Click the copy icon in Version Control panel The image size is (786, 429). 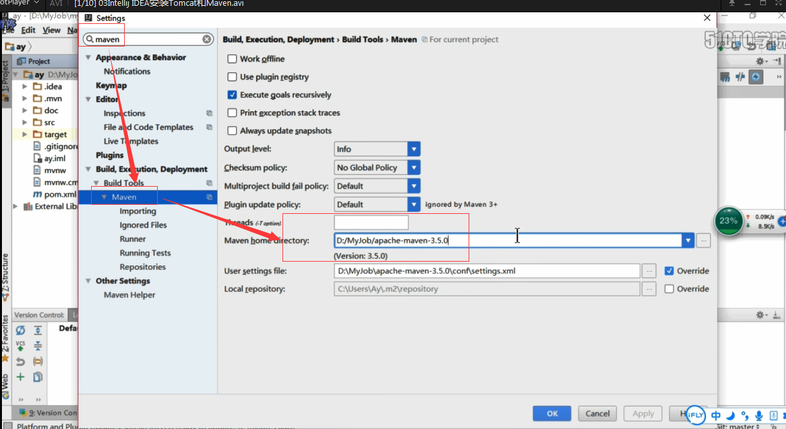click(x=37, y=377)
